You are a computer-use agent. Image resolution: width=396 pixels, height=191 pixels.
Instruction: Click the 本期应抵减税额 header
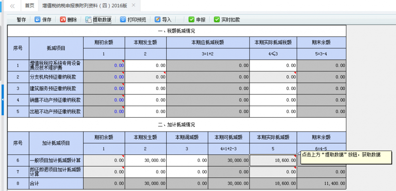coord(208,43)
